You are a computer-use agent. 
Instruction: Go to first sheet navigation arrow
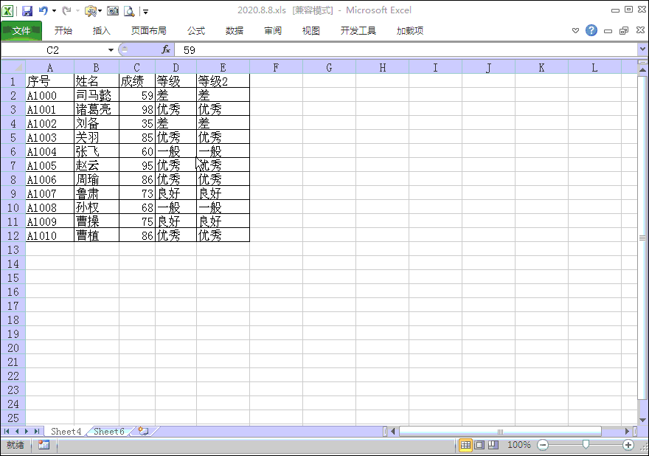point(7,431)
